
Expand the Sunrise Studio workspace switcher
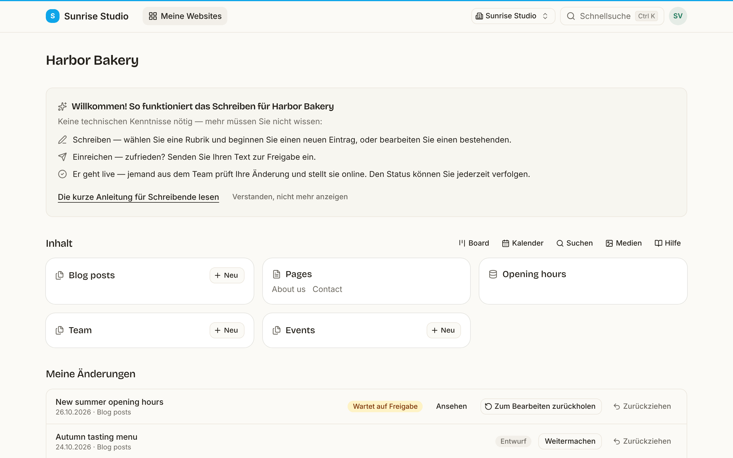pyautogui.click(x=513, y=16)
